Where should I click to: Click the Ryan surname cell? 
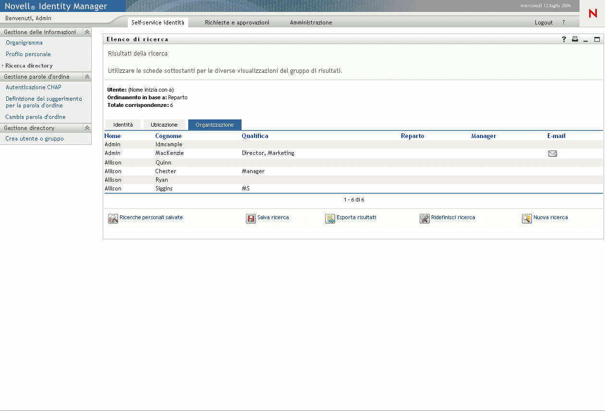pyautogui.click(x=162, y=180)
